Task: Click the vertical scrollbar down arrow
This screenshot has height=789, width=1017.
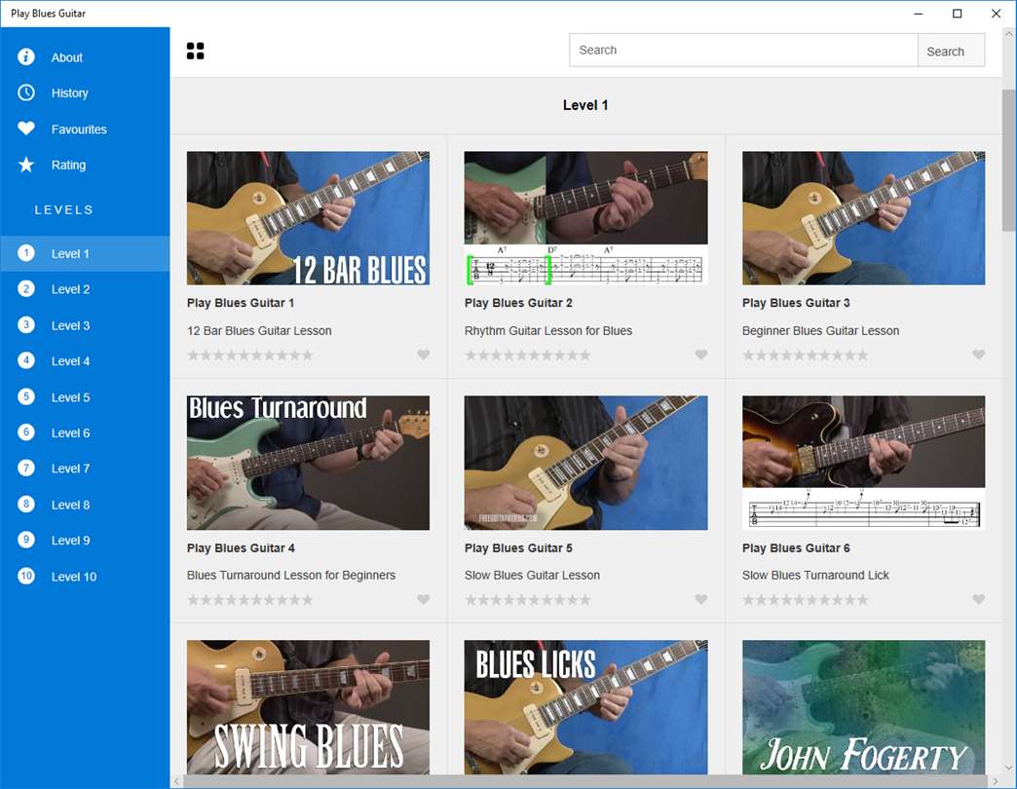Action: click(1008, 768)
